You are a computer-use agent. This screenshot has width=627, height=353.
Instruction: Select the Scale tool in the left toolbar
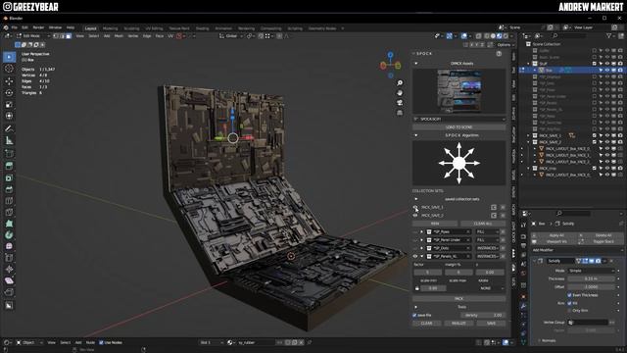[x=9, y=104]
